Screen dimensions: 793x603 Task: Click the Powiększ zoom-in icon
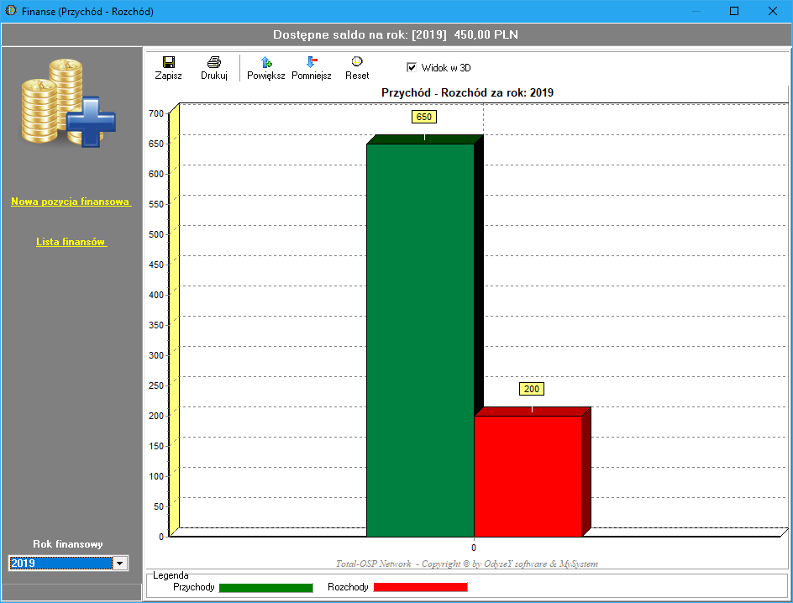point(266,61)
